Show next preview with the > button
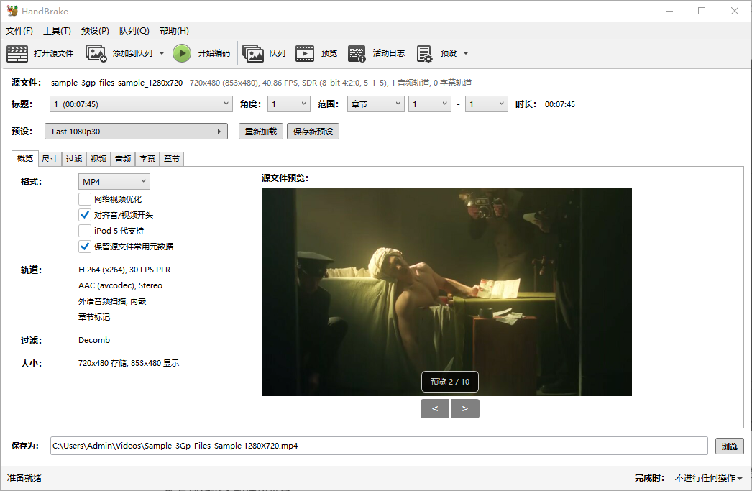Viewport: 752px width, 491px height. tap(464, 408)
